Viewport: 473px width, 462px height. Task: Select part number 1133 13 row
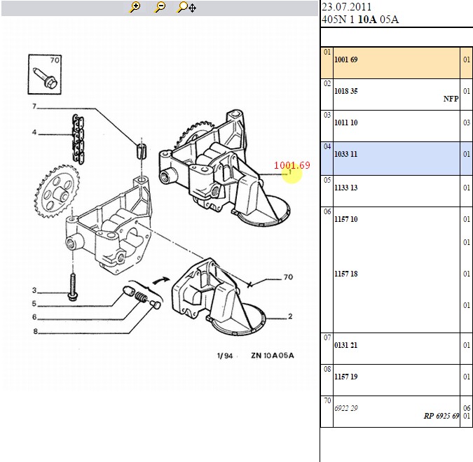[x=397, y=191]
